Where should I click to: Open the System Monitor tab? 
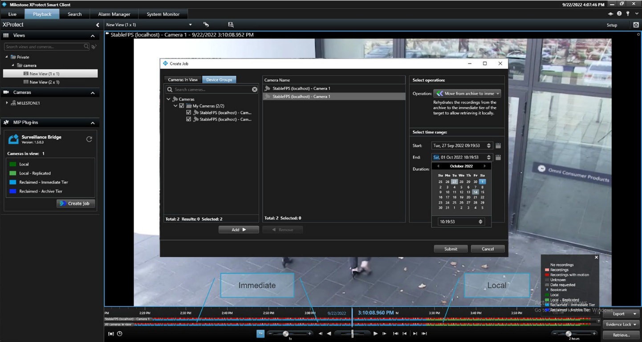coord(163,14)
